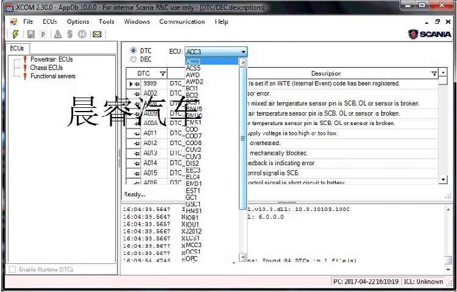Click the app icon beside the File menu
The height and width of the screenshot is (292, 457).
(x=13, y=21)
